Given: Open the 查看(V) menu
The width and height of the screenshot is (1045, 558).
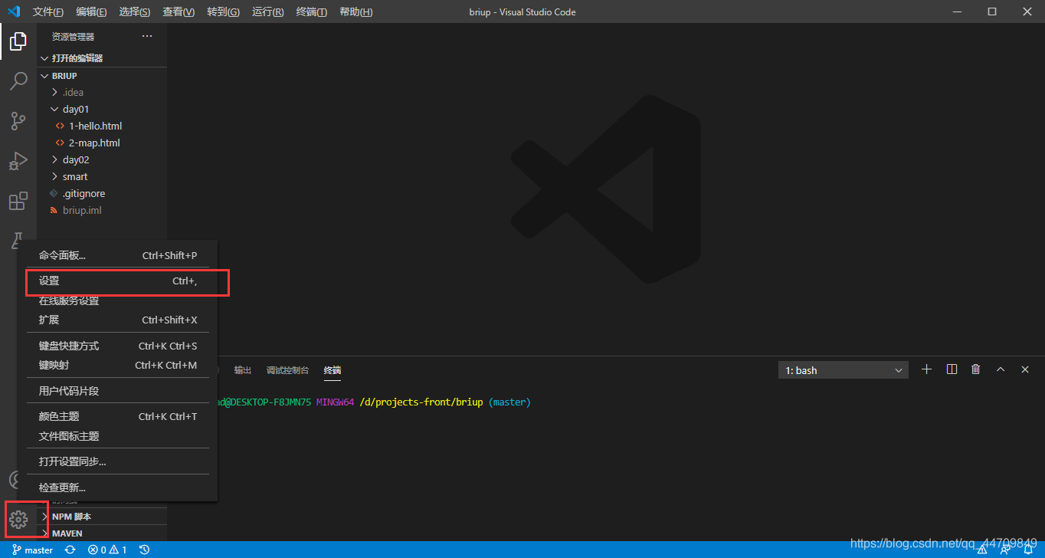Looking at the screenshot, I should tap(179, 11).
